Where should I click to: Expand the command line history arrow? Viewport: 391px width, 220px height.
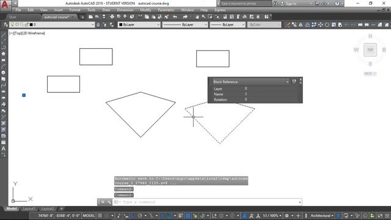pyautogui.click(x=300, y=202)
